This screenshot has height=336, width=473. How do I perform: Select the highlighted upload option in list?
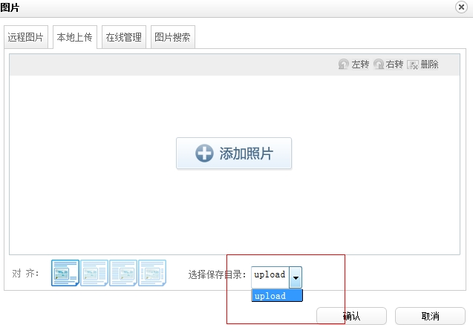(277, 296)
